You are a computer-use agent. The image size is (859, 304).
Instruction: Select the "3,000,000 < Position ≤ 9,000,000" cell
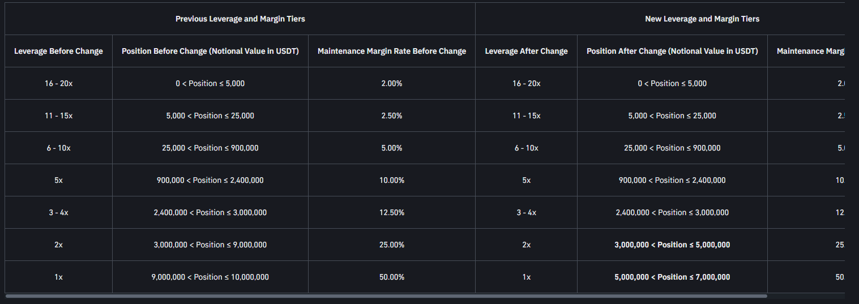[210, 245]
